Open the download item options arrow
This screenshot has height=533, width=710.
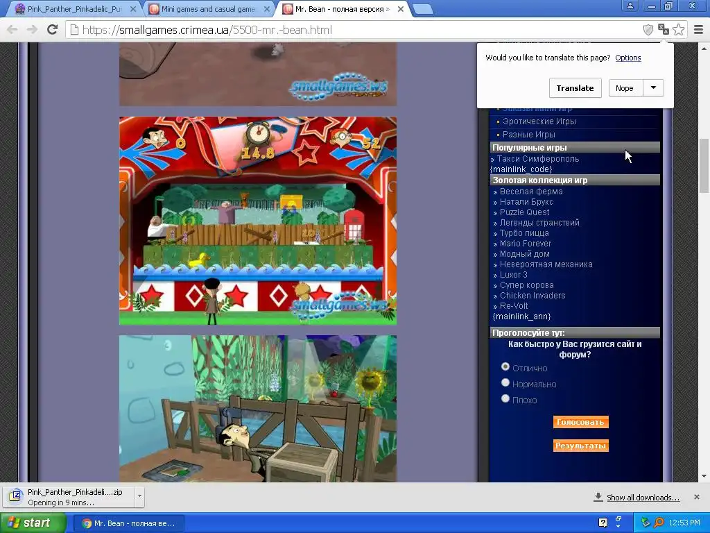[139, 496]
